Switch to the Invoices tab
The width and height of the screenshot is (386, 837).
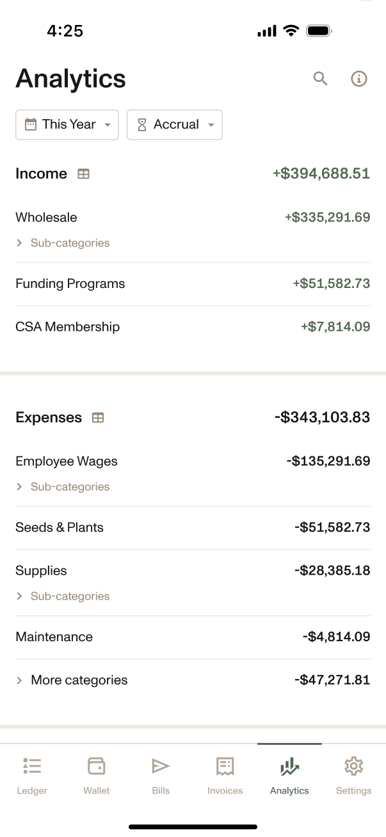(225, 775)
